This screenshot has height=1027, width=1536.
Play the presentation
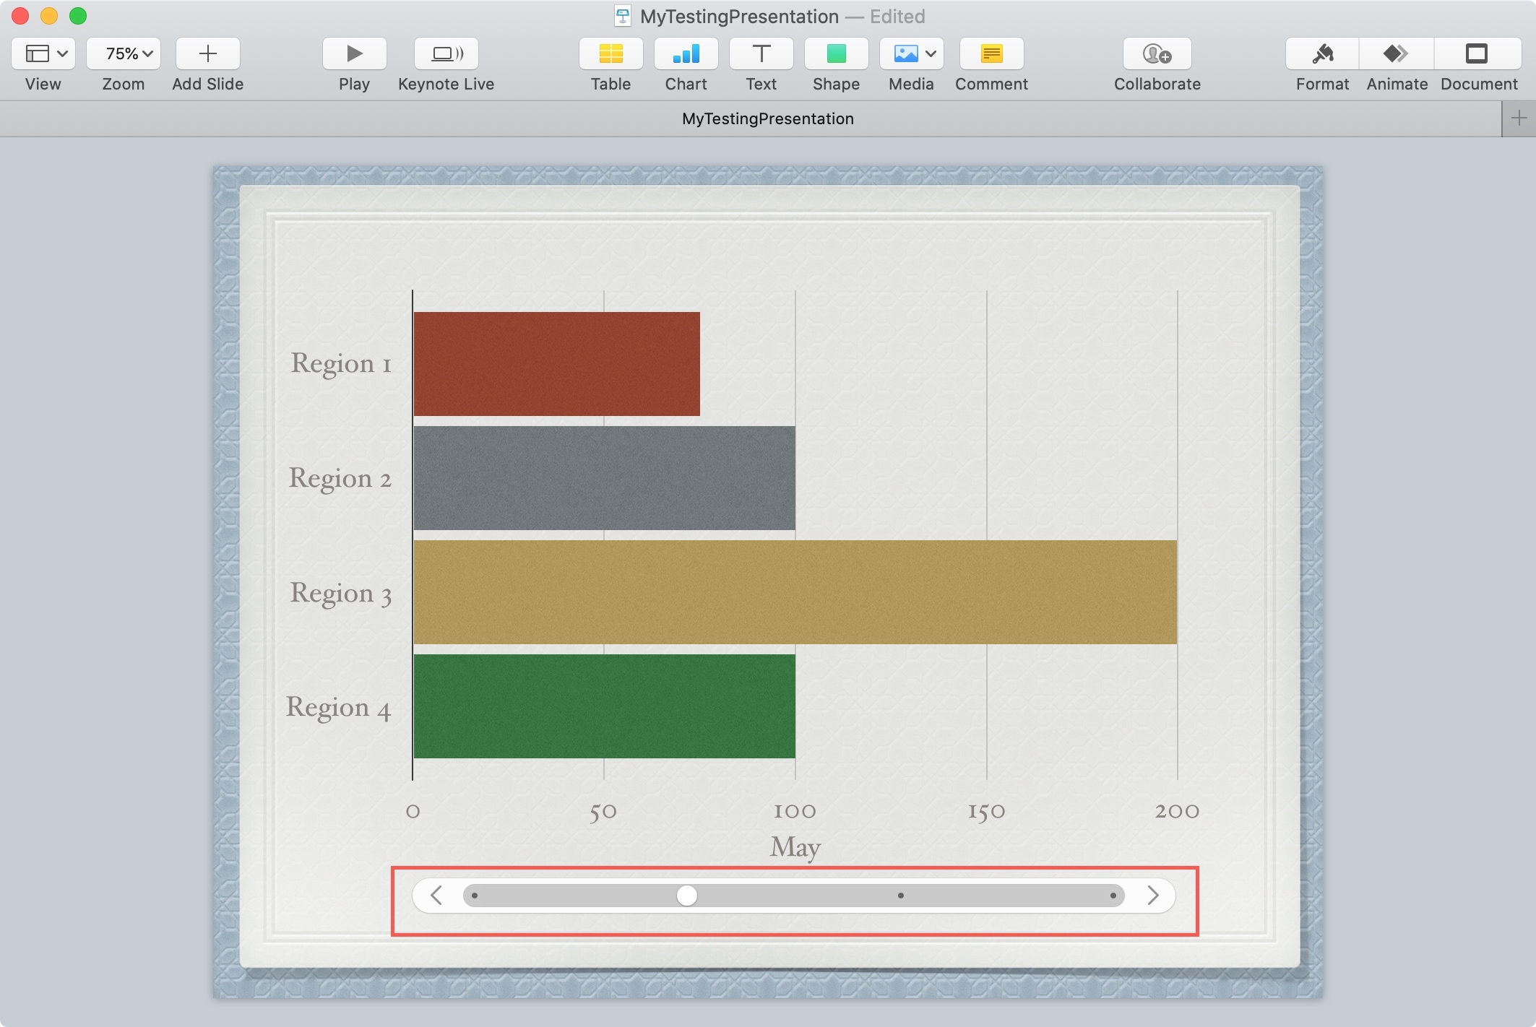point(353,53)
